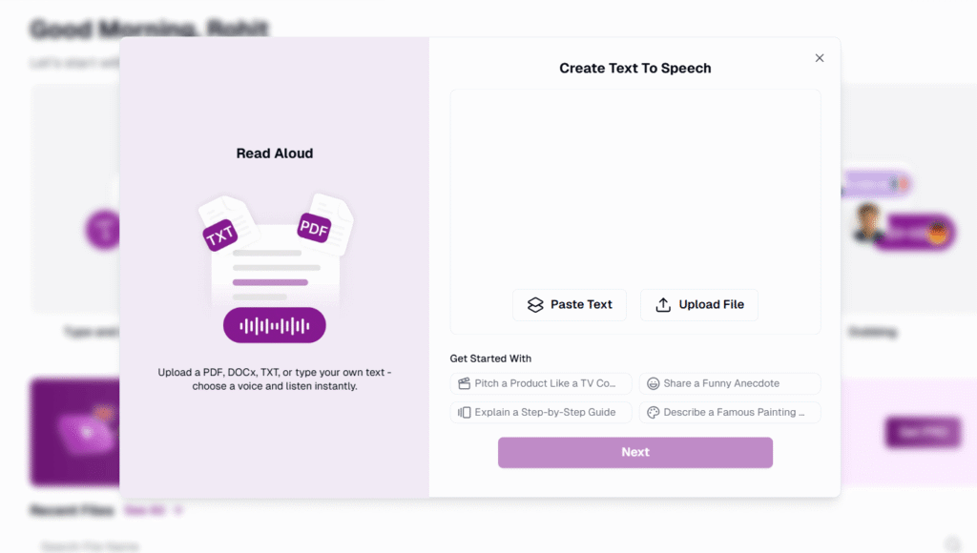Select the Pitch a Product Like a TV prompt
This screenshot has height=553, width=977.
click(x=541, y=383)
